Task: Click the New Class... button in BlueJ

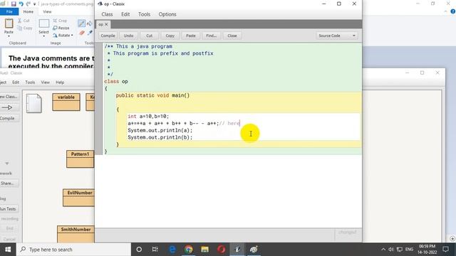Action: (x=9, y=97)
